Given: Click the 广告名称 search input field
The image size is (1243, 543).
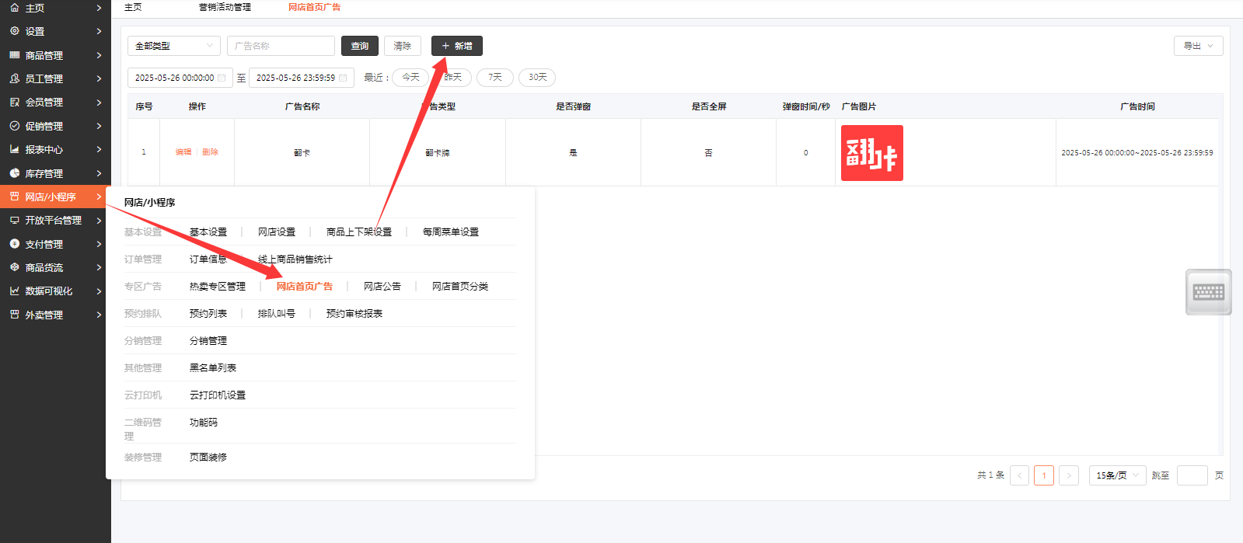Looking at the screenshot, I should 281,46.
